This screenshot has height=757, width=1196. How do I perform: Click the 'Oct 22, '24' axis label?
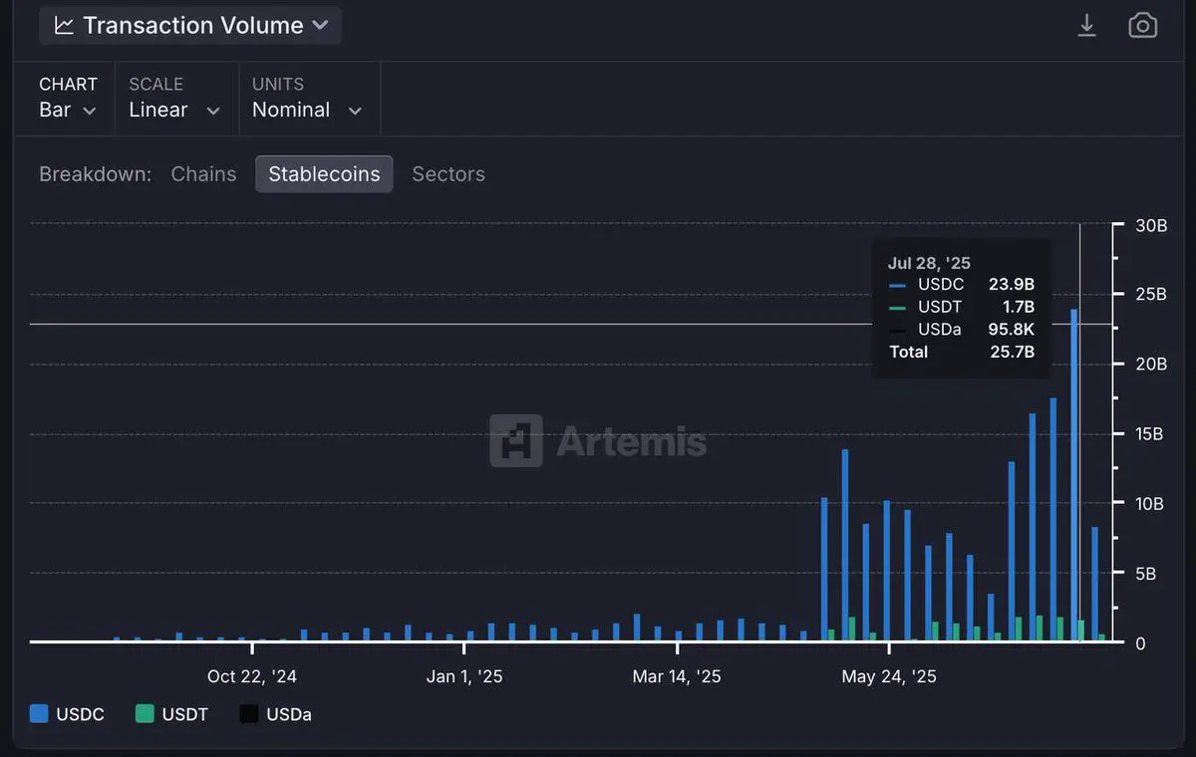click(x=252, y=676)
